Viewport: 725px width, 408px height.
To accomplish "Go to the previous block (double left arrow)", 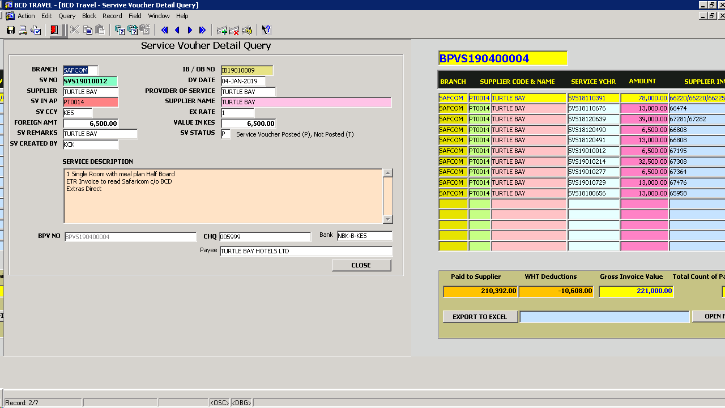I will (x=165, y=30).
